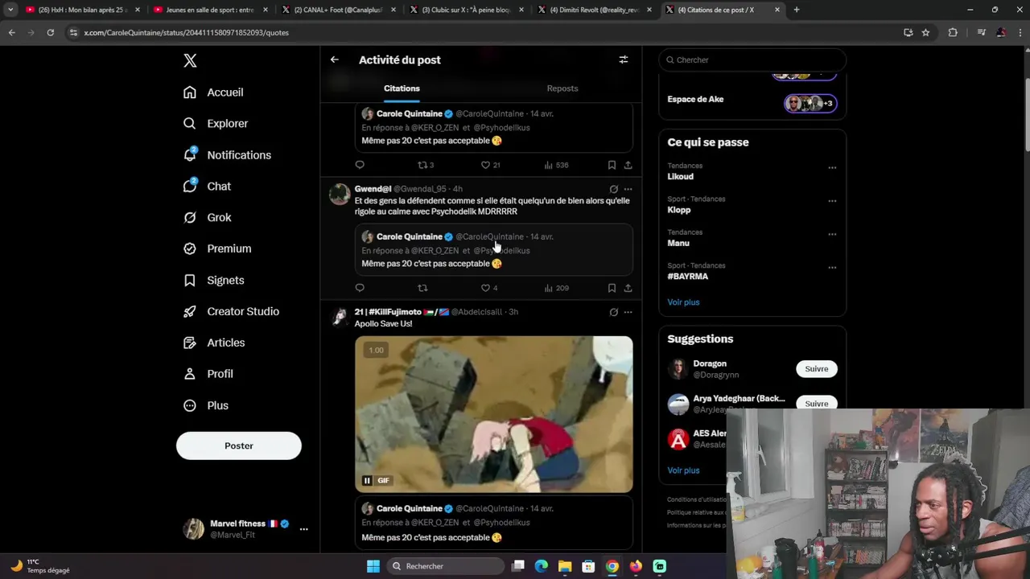This screenshot has height=579, width=1030.
Task: Bookmark this page with the star icon
Action: coord(925,32)
